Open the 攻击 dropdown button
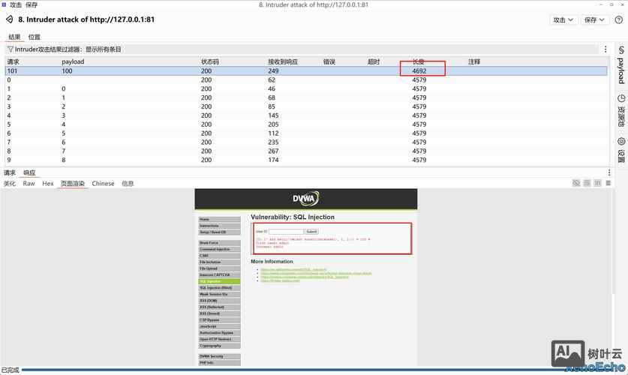The image size is (628, 375). pos(563,19)
